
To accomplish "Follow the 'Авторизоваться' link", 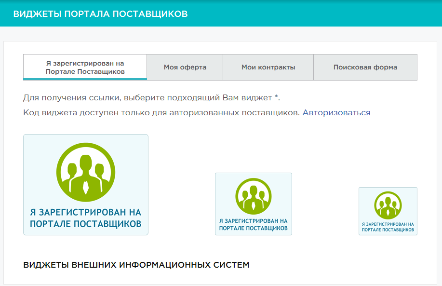I will [336, 112].
